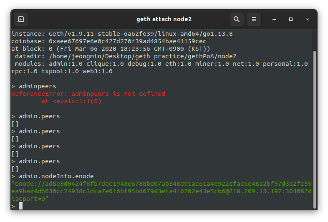Click the 'at block: 0' timestamp line

pyautogui.click(x=111, y=49)
